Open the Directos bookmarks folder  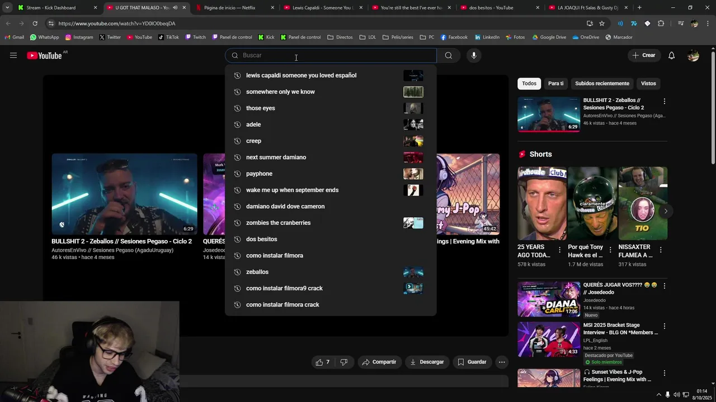click(340, 37)
